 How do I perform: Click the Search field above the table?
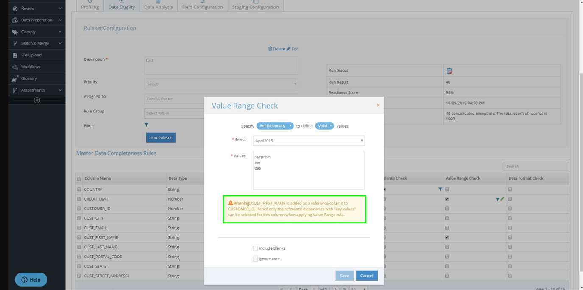pos(536,166)
